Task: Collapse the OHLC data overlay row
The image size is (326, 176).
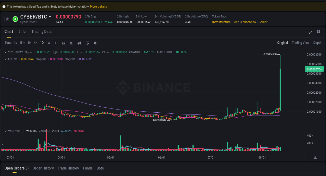Action: pyautogui.click(x=6, y=52)
